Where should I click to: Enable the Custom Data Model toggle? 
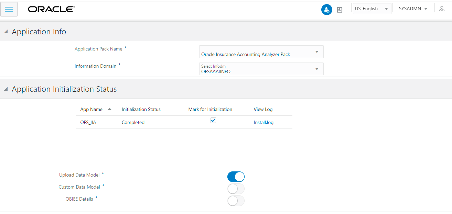(236, 189)
